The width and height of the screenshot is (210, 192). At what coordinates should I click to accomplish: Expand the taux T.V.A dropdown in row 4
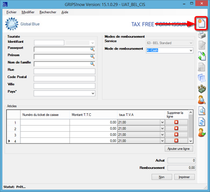[x=163, y=140]
